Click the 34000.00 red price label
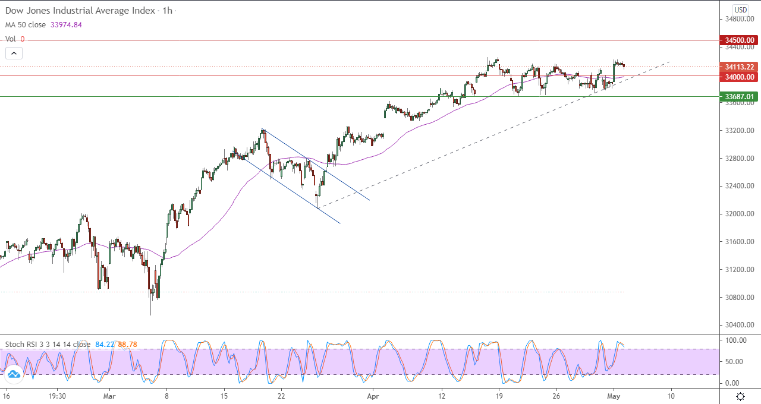This screenshot has width=761, height=404. point(738,77)
